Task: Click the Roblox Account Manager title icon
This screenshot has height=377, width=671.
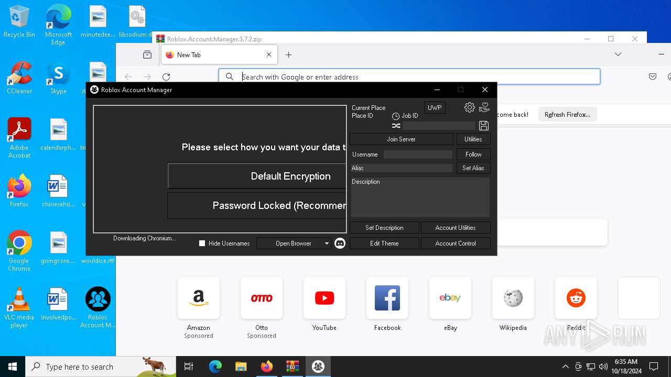Action: click(x=94, y=90)
